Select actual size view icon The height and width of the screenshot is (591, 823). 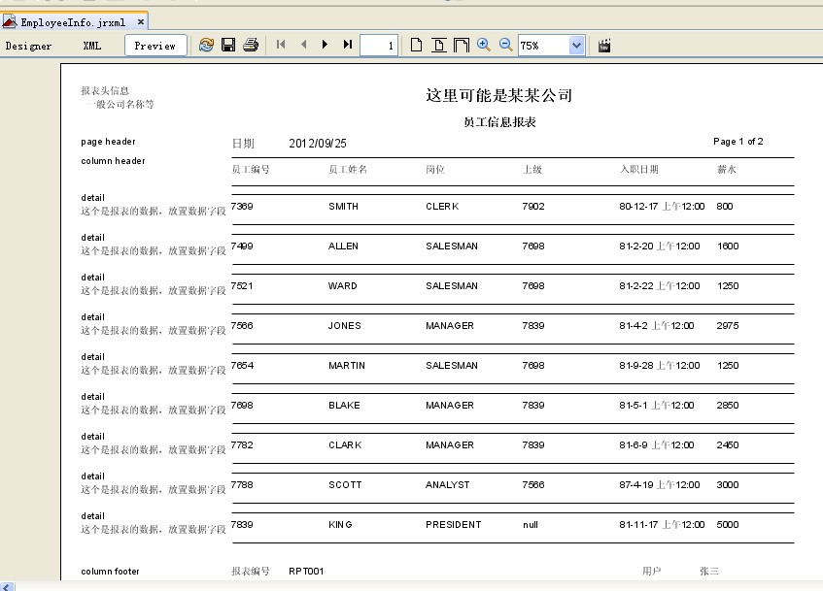click(416, 45)
